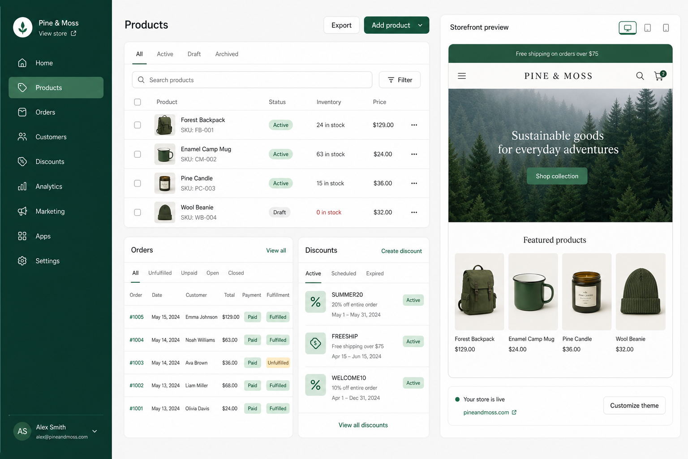688x459 pixels.
Task: Open the Filter options button
Action: coord(400,80)
